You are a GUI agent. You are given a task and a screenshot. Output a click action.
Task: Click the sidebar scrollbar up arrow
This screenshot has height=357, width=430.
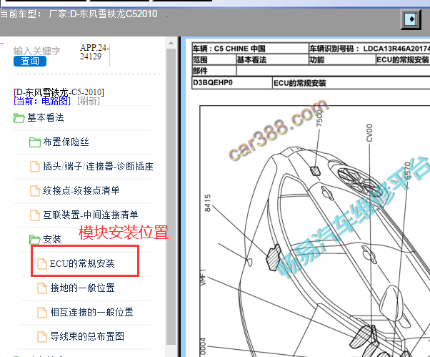coord(171,43)
